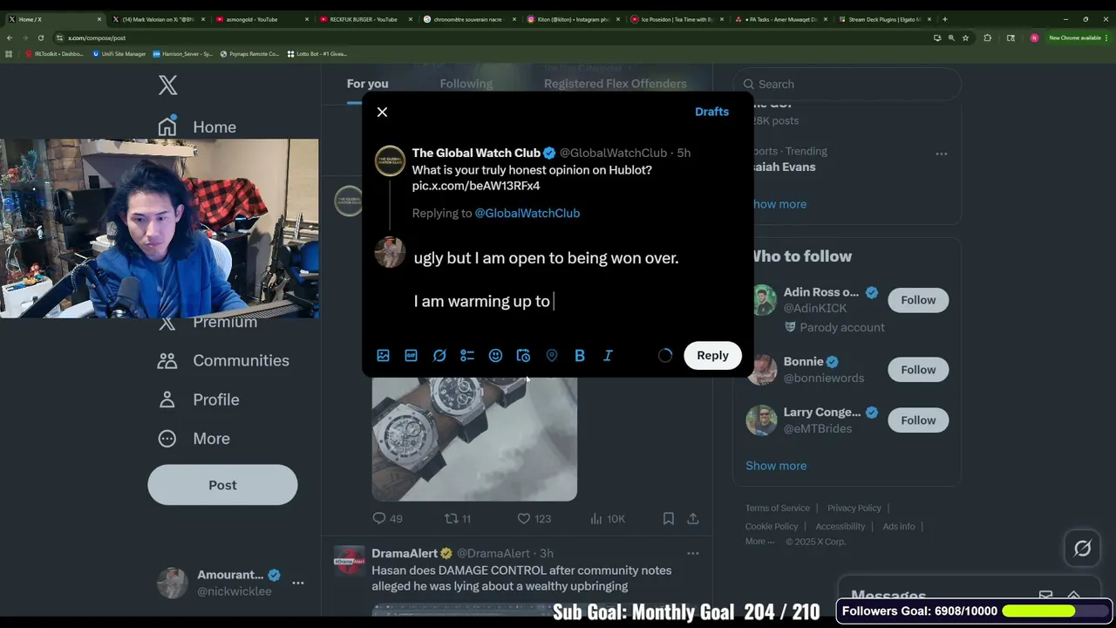Bookmark the Global Watch Club post

pos(668,519)
